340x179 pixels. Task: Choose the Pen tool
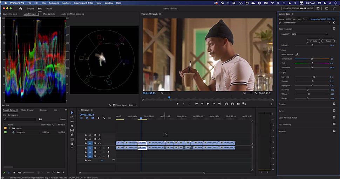click(72, 135)
